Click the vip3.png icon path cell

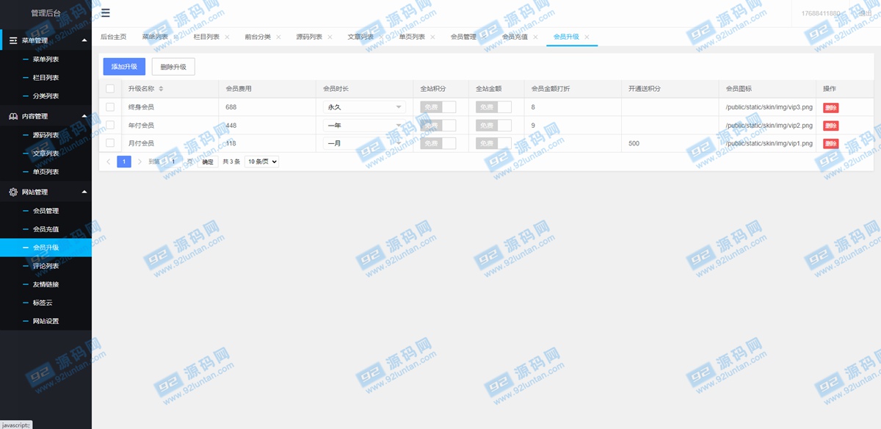coord(767,107)
